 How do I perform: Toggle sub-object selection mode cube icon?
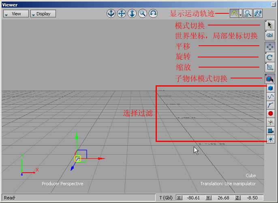click(x=269, y=79)
